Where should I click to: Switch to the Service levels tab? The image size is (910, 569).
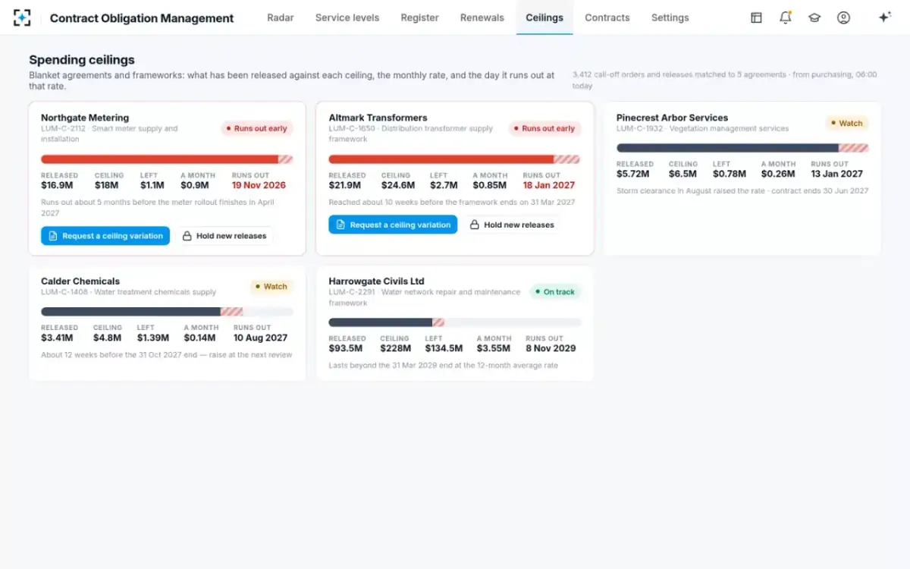pyautogui.click(x=347, y=17)
